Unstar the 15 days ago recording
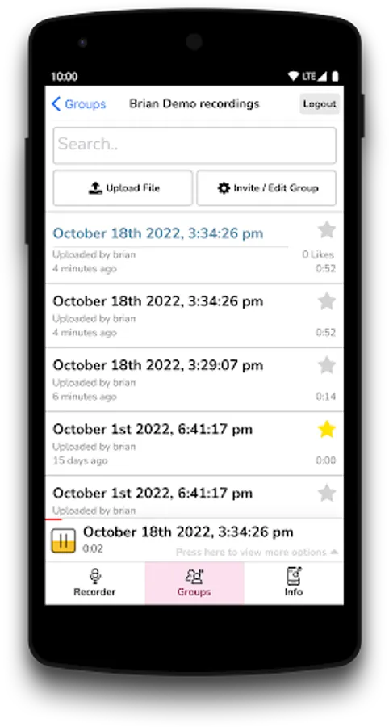 point(327,430)
